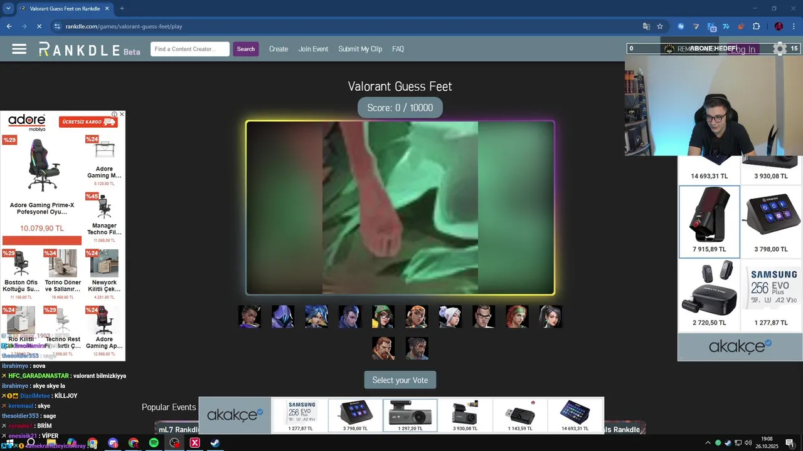
Task: Open a new browser tab
Action: click(122, 8)
